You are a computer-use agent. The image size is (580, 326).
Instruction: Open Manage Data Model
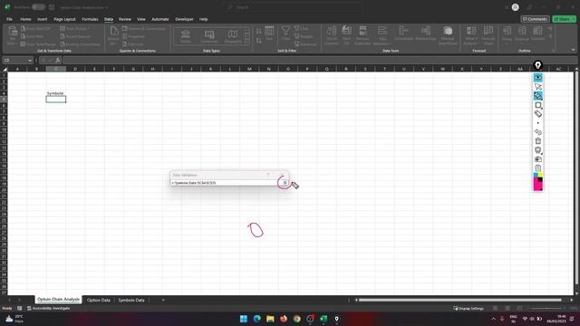[x=448, y=36]
